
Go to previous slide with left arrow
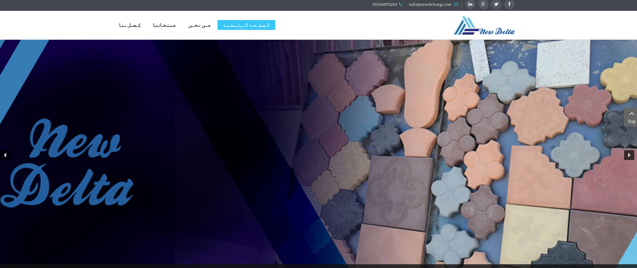5,155
